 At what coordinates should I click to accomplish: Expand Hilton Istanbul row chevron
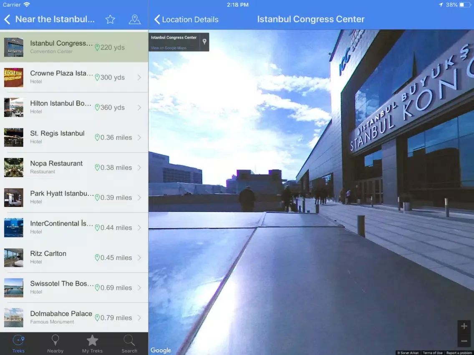(139, 107)
